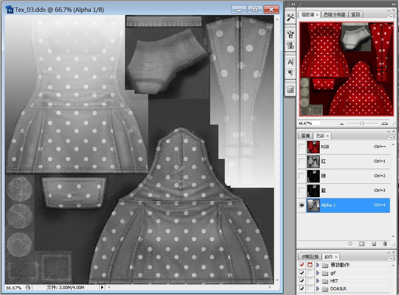
Task: Open Navigator panel flyout menu
Action: click(393, 16)
